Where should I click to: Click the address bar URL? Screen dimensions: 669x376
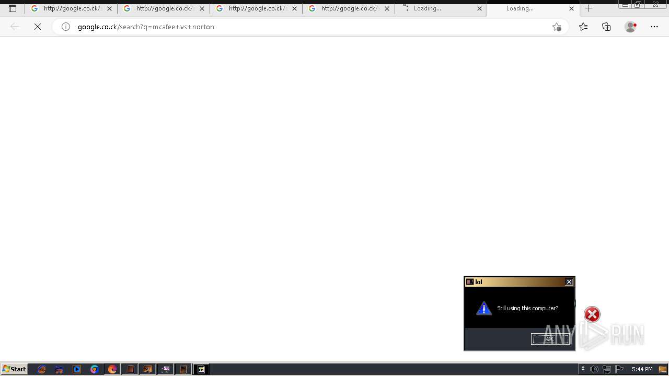coord(146,27)
